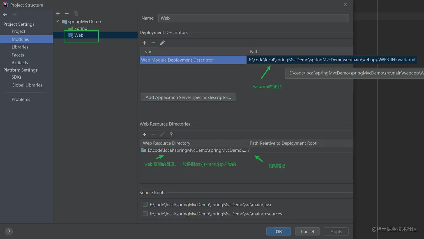424x239 pixels.
Task: Open the Problems section
Action: click(x=21, y=99)
